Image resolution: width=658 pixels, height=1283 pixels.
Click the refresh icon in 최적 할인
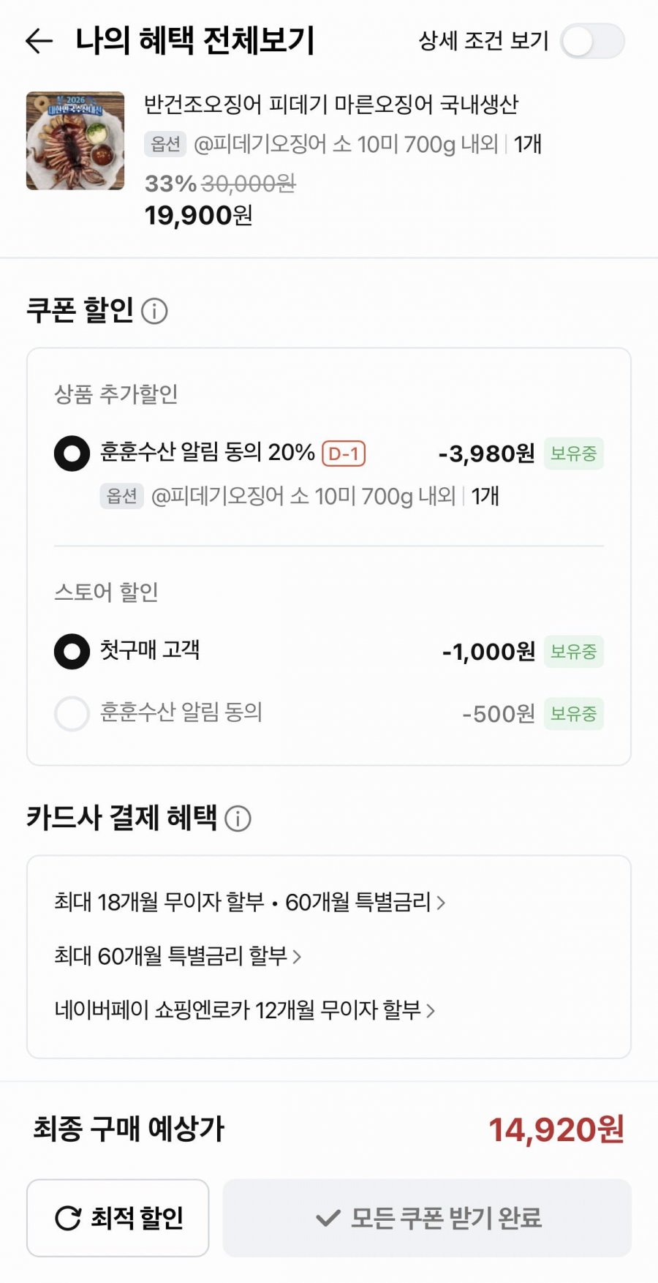point(68,1218)
